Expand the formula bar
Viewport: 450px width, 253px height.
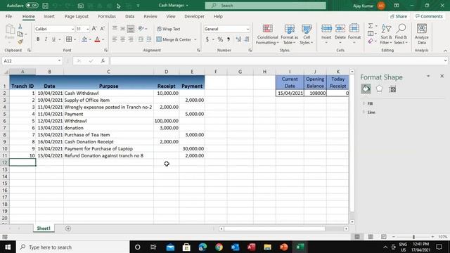(x=445, y=60)
